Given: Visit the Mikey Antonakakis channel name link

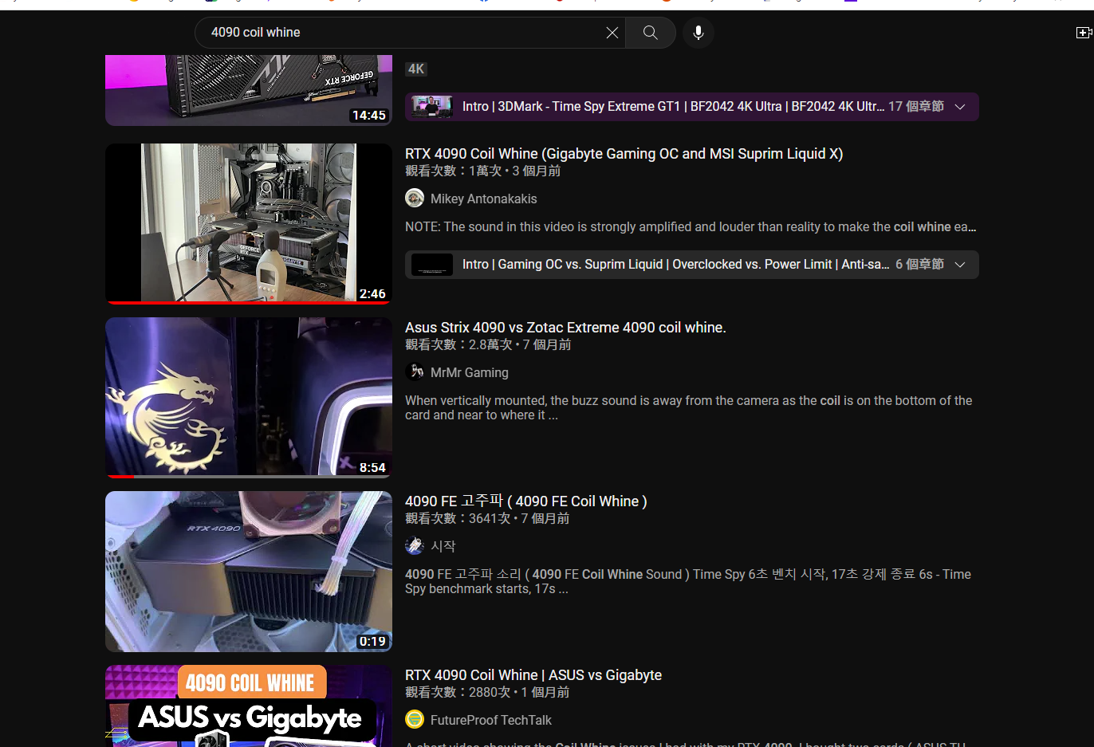Looking at the screenshot, I should click(484, 199).
